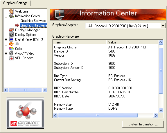Screen dimensions: 167x133
Task: Click the ATI Catalyst Control Center logo
Action: [25, 113]
